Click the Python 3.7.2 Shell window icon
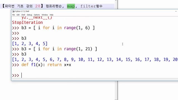This screenshot has width=178, height=100. pyautogui.click(x=13, y=11)
